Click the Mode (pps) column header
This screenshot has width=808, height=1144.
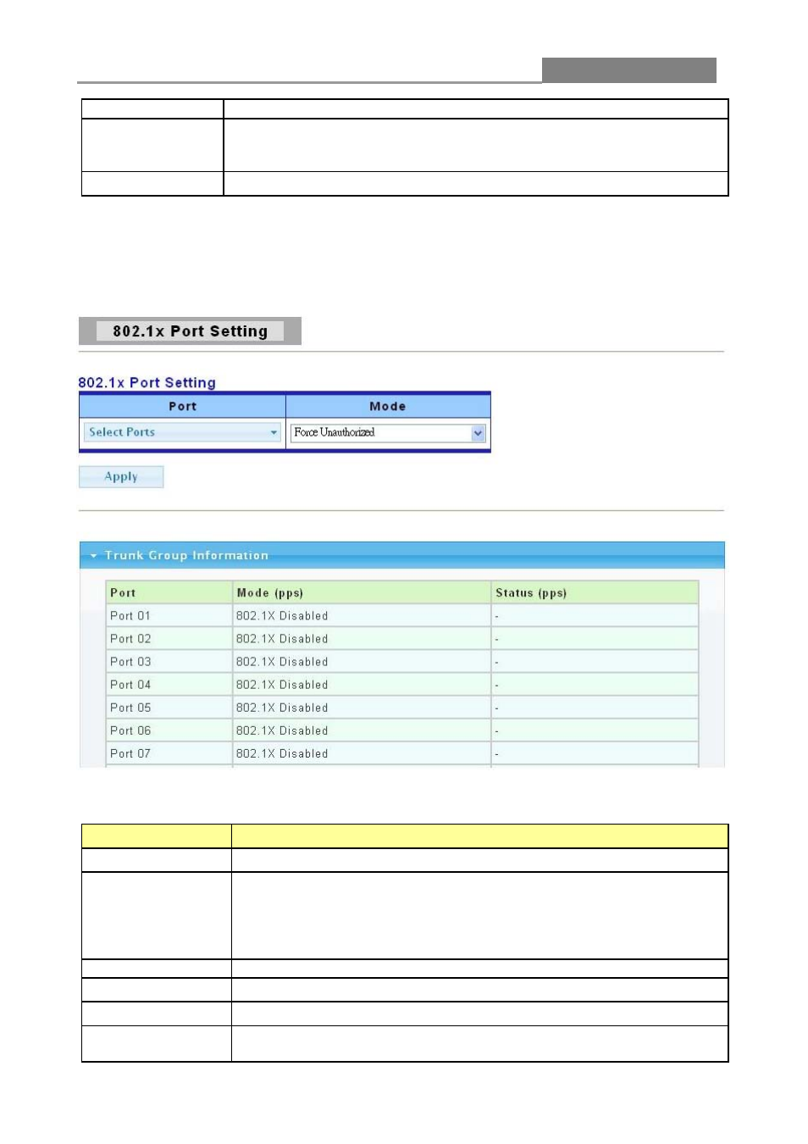(x=362, y=592)
